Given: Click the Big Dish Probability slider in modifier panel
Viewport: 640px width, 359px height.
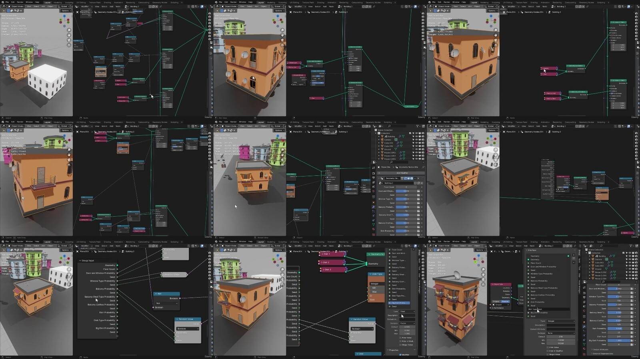Looking at the screenshot, I should (x=618, y=341).
